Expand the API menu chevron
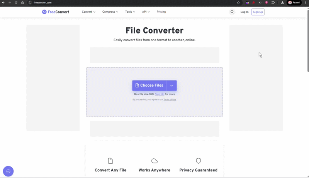Viewport: 309px width, 178px height. 149,12
